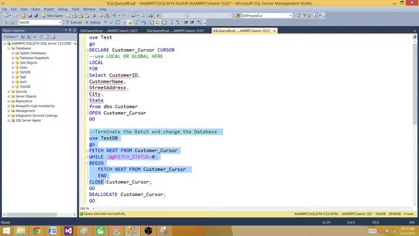Collapse the AAMIRPC\SQL2014 server node
This screenshot has width=419, height=236.
(x=5, y=43)
